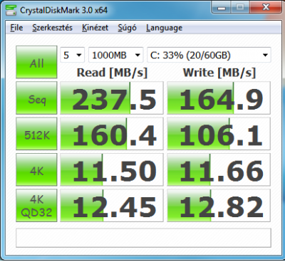
Task: Click the 4K read result 11.50
Action: click(112, 169)
